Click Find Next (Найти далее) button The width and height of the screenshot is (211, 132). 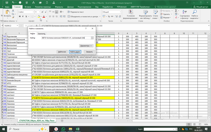pos(75,51)
